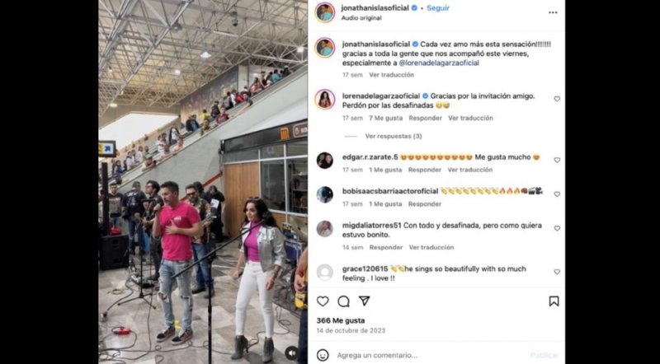Like the post with the heart icon
660x364 pixels.
pyautogui.click(x=323, y=301)
